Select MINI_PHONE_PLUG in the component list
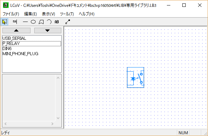The image size is (208, 136). (32, 54)
